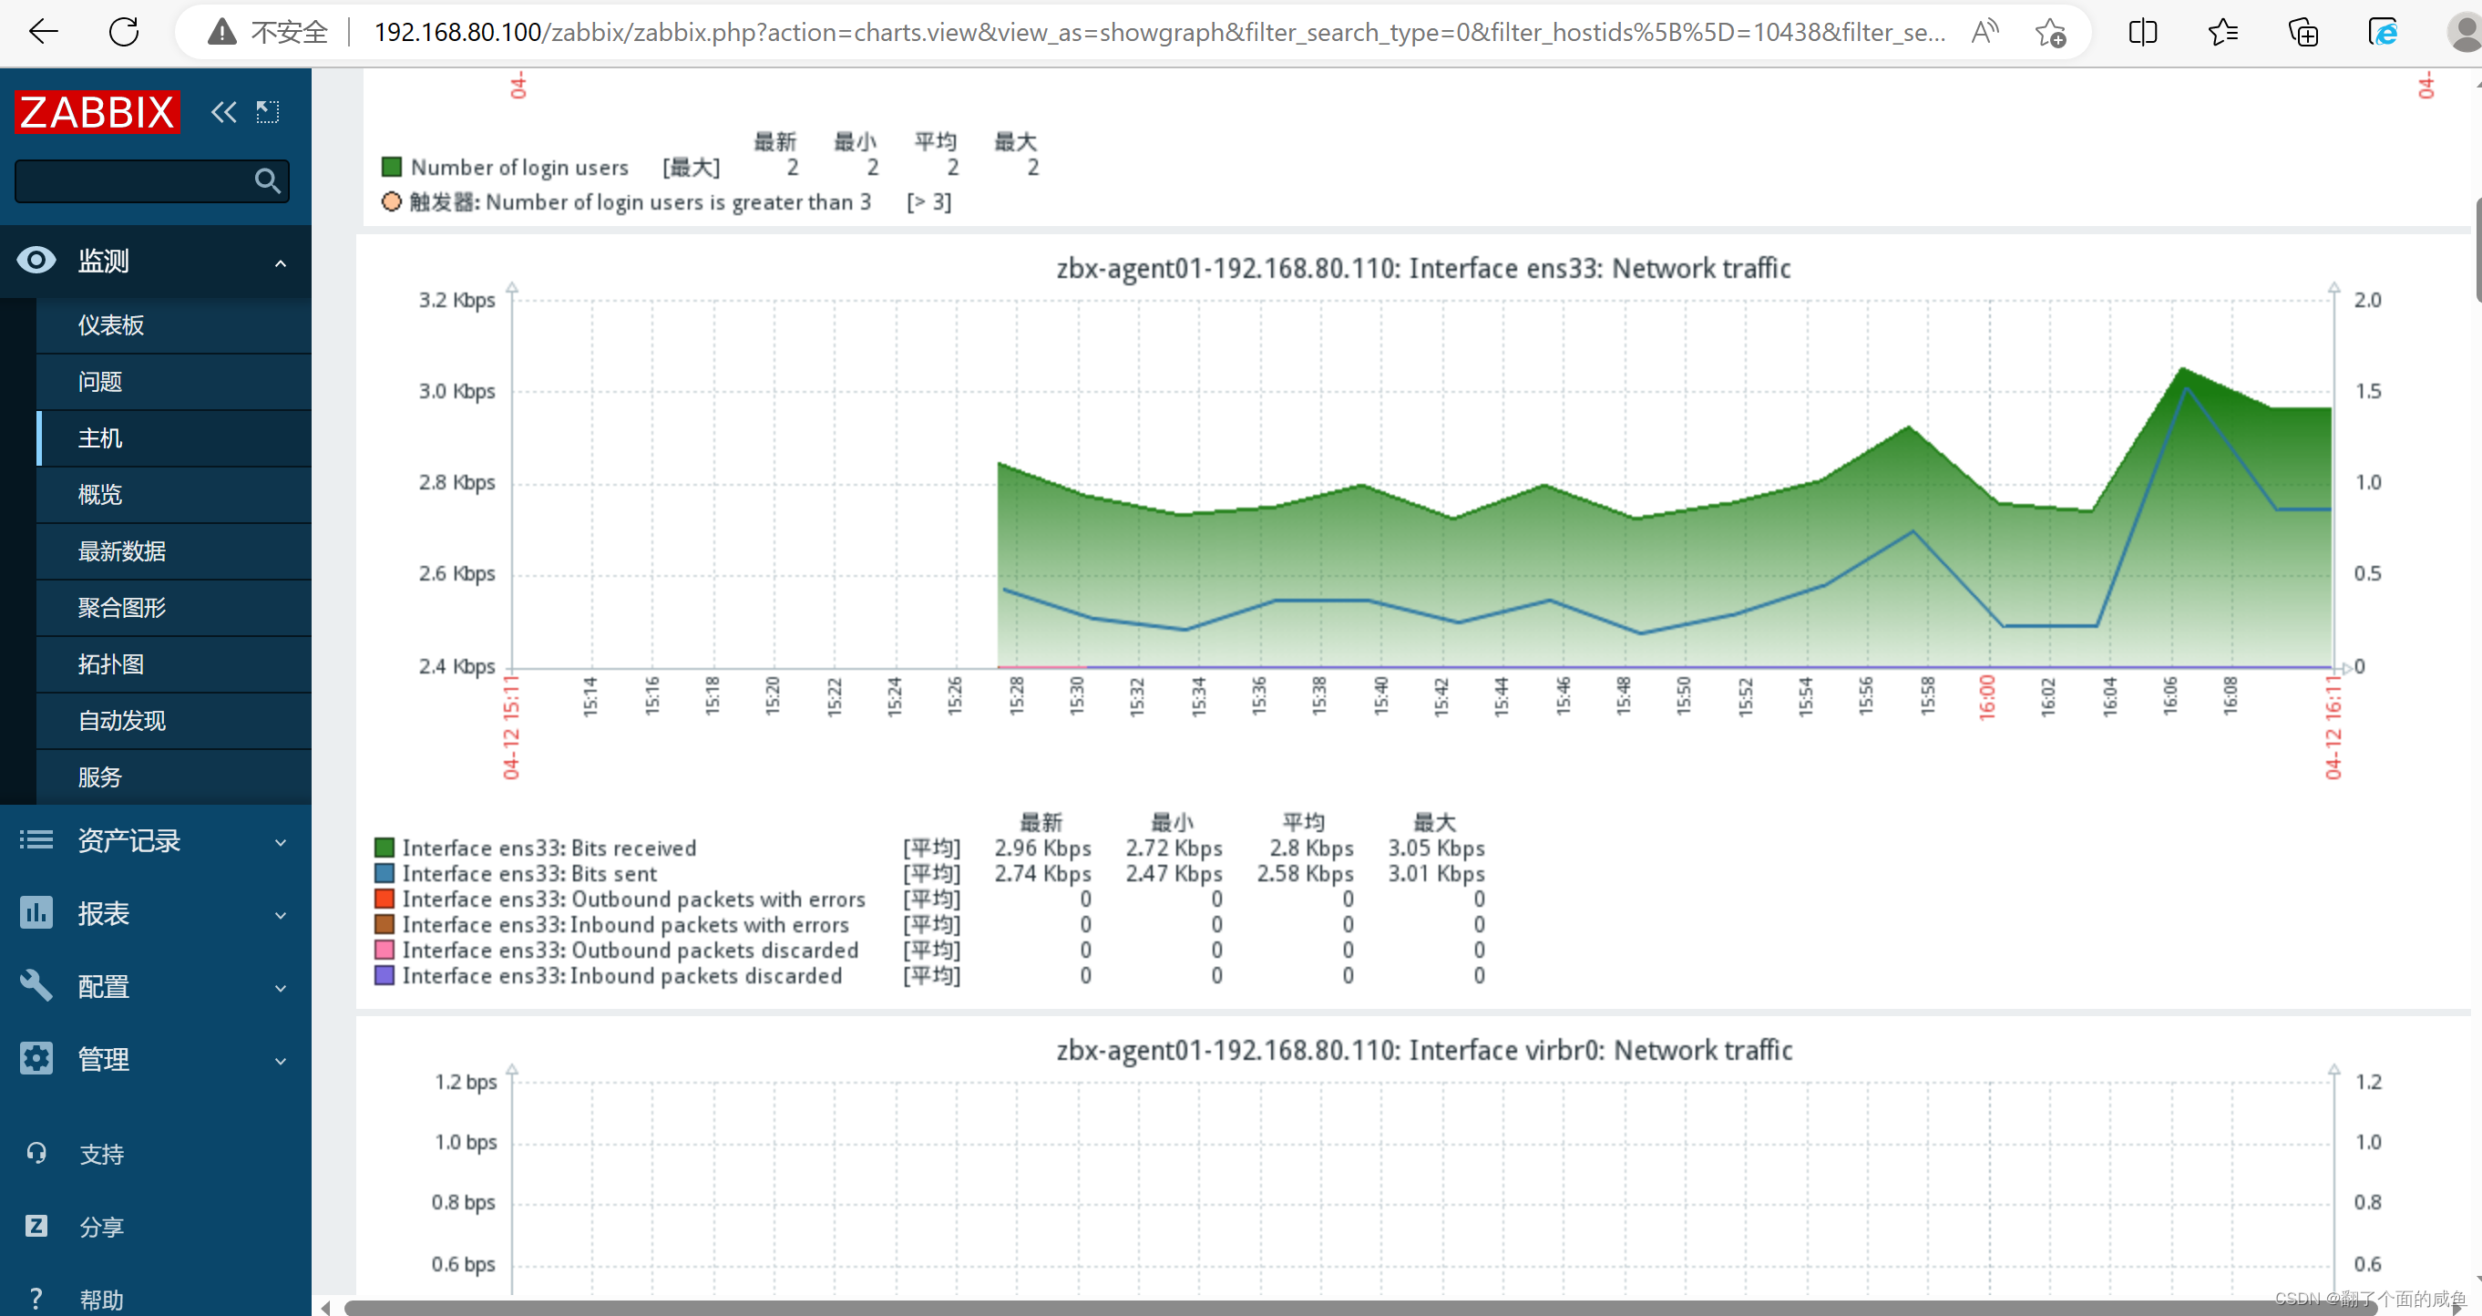Select 仪表板 in the sidebar

click(x=111, y=324)
